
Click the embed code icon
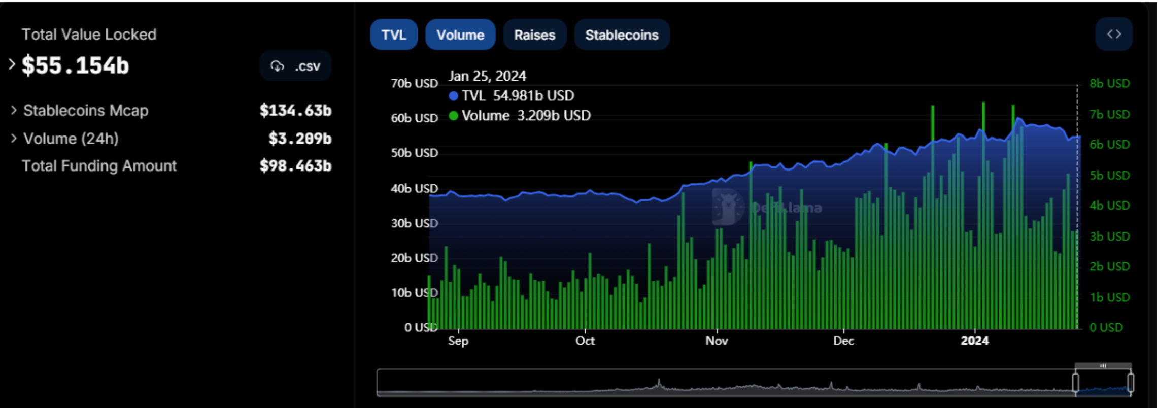[1114, 35]
